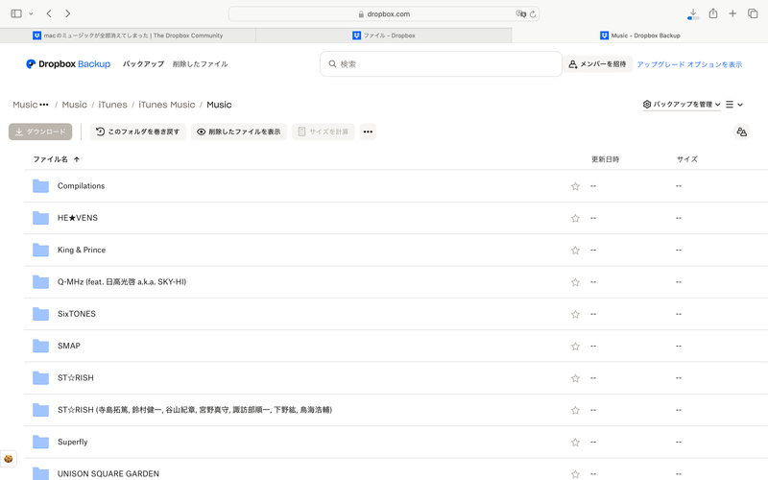Click the 検索 search field
768x480 pixels.
click(442, 64)
